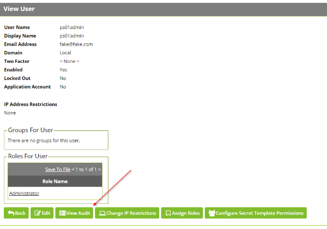
Task: Click the Roles For User section title
Action: (28, 156)
